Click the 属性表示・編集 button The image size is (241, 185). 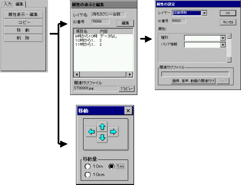point(23,15)
